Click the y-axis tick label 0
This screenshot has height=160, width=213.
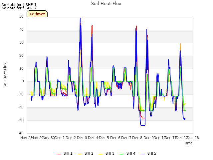point(23,81)
